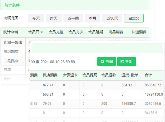Click the 退货+撤单 column header
Viewport: 165px width, 122px height.
pos(130,75)
